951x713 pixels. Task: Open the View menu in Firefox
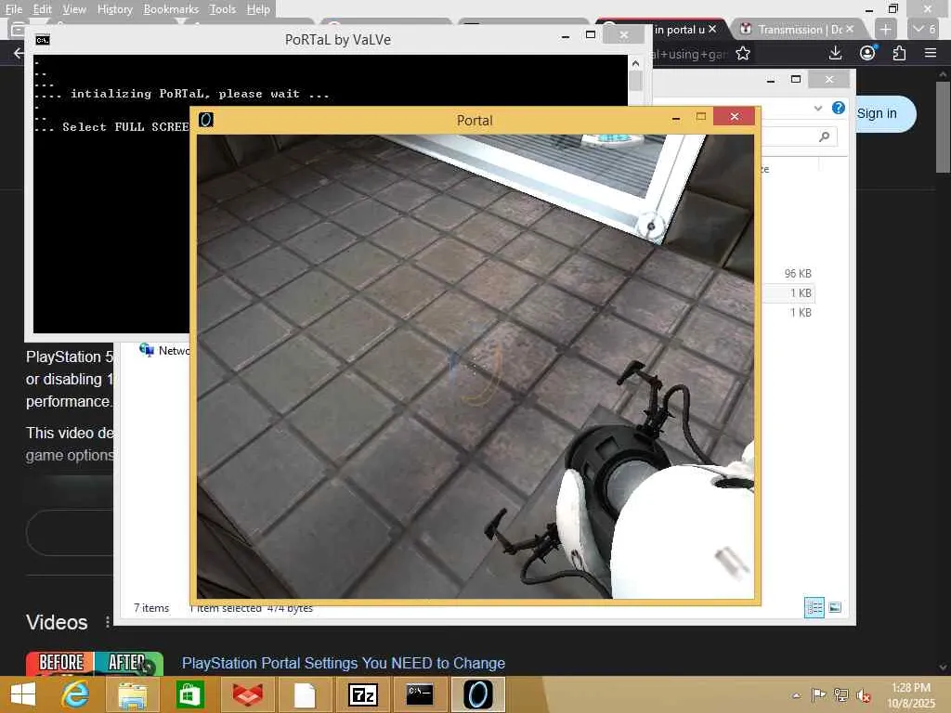(x=74, y=9)
